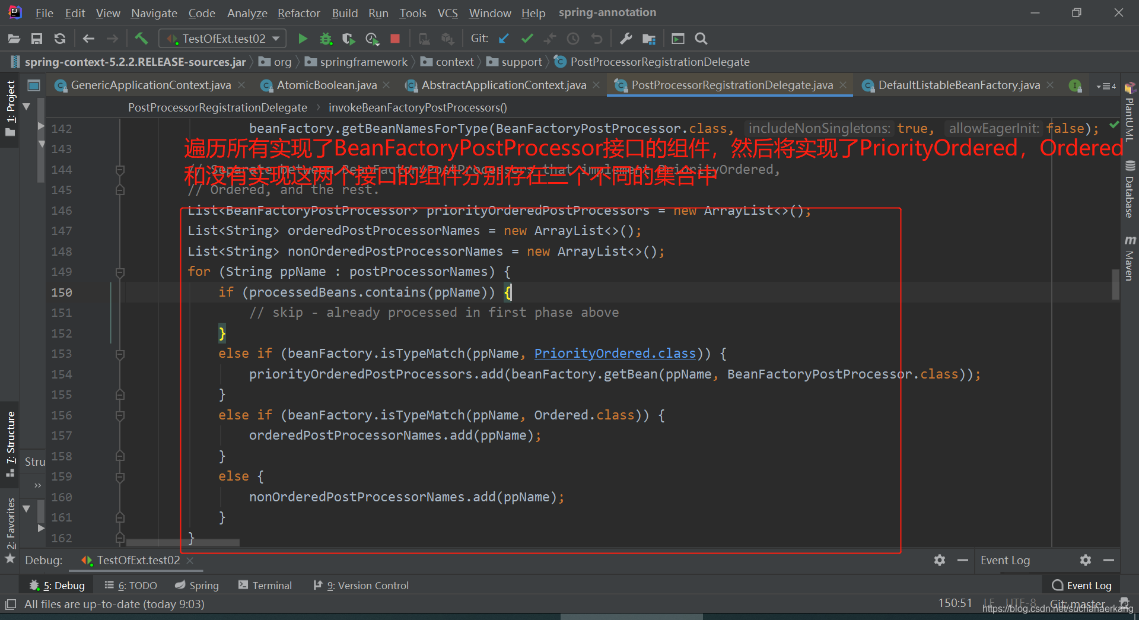
Task: Save all files with the disk icon
Action: (37, 39)
